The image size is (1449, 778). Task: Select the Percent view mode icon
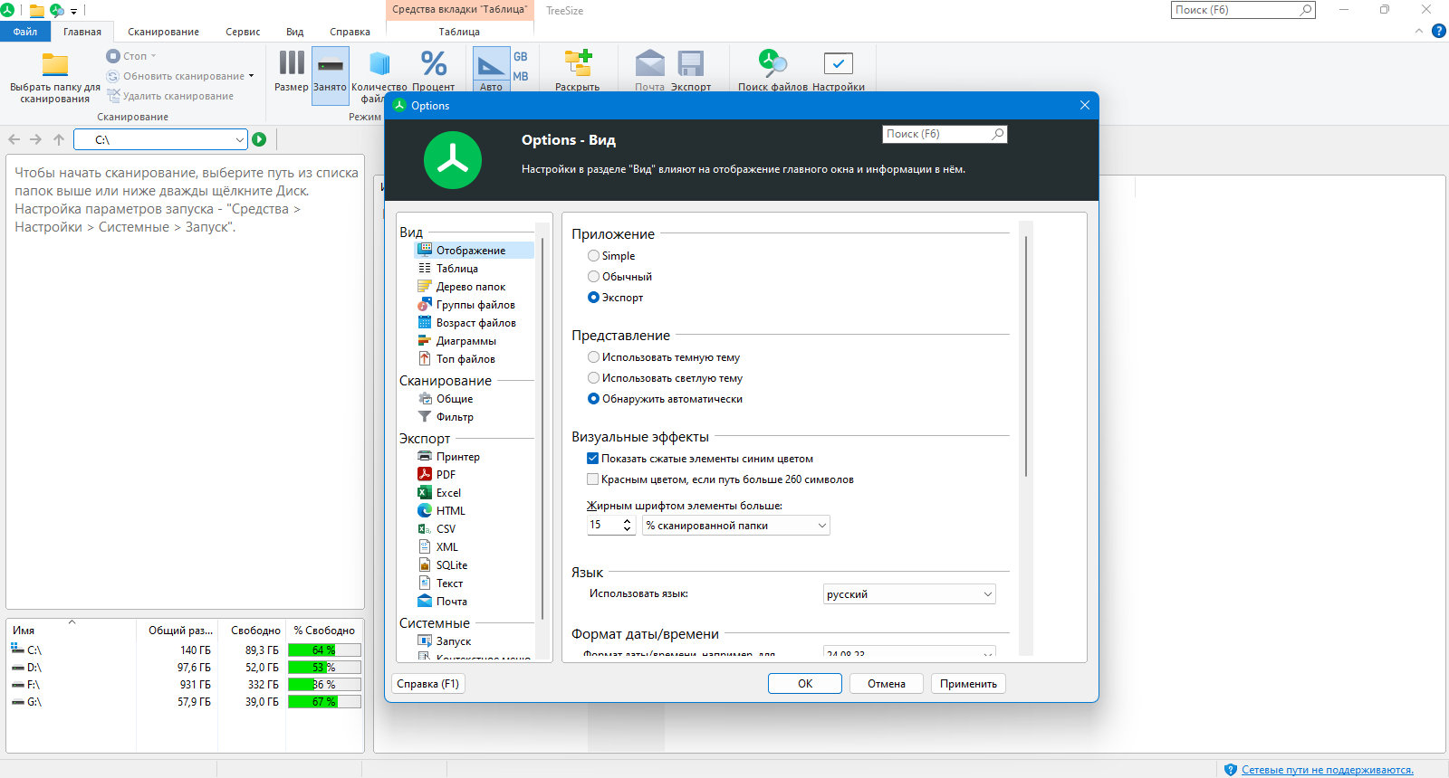click(434, 63)
